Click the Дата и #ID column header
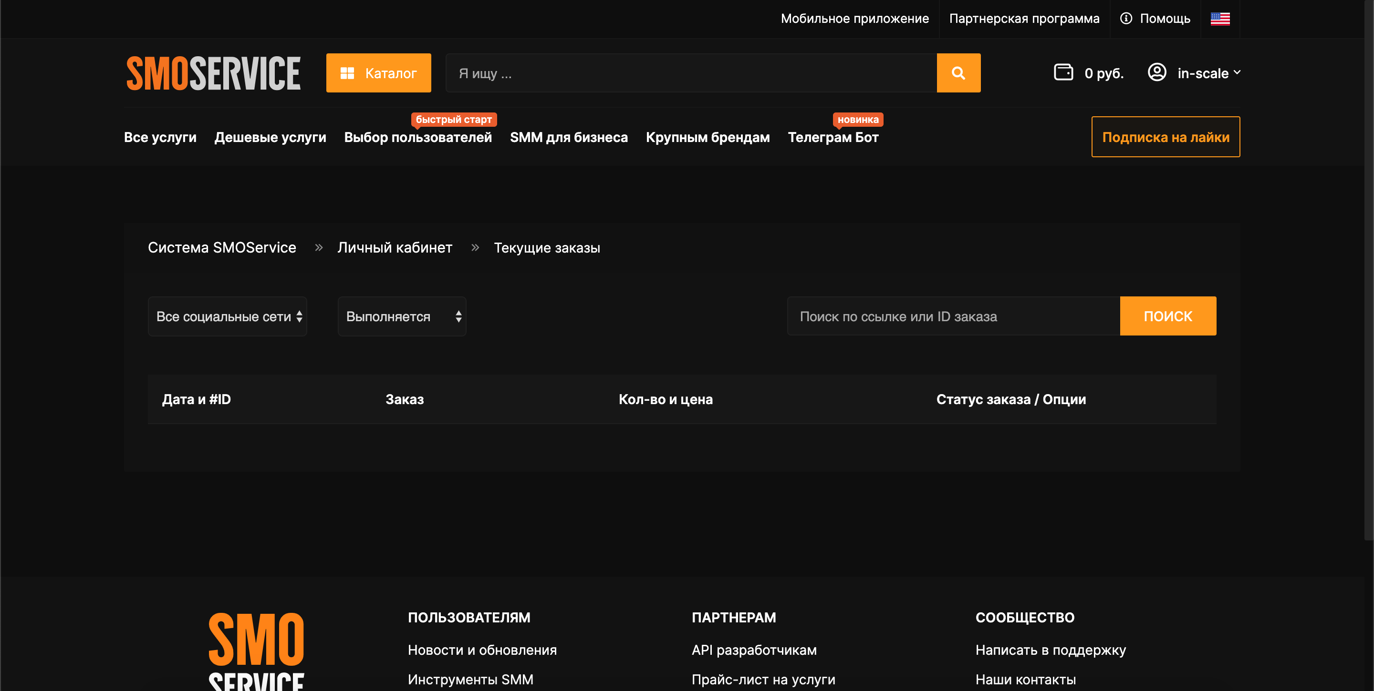 196,399
